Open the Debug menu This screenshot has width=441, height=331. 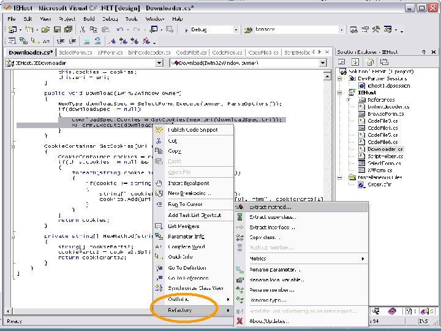coord(110,19)
